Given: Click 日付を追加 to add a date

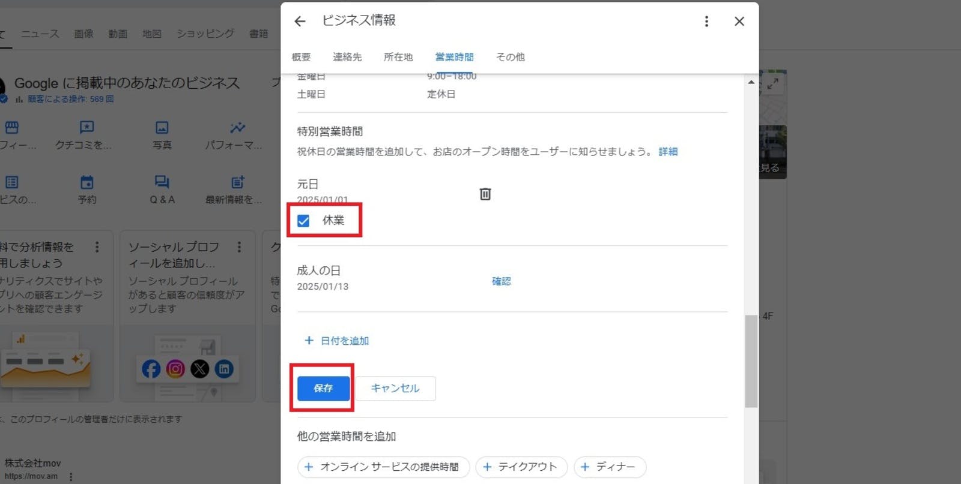Looking at the screenshot, I should (336, 341).
